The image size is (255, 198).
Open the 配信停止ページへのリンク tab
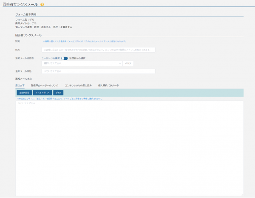coord(45,85)
